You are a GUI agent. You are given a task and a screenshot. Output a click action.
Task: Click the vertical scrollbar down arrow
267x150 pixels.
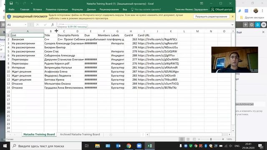coord(233,131)
